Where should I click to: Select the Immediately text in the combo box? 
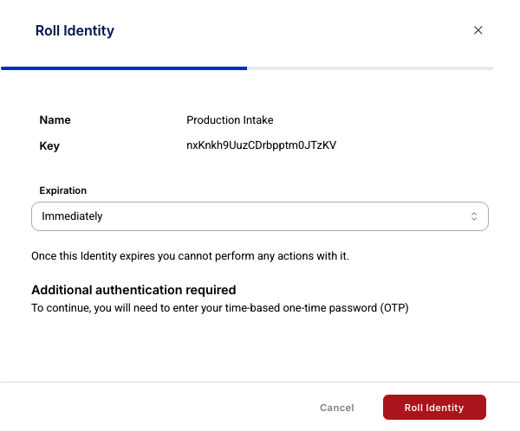72,216
